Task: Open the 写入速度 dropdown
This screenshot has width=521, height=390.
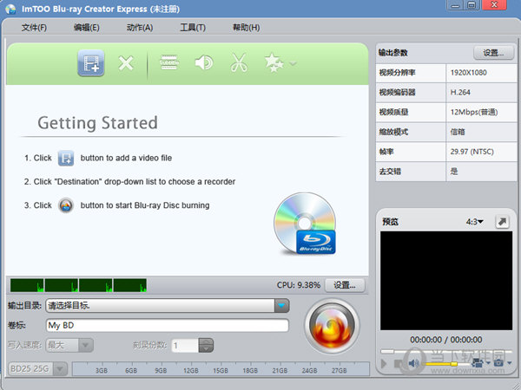Action: point(69,345)
